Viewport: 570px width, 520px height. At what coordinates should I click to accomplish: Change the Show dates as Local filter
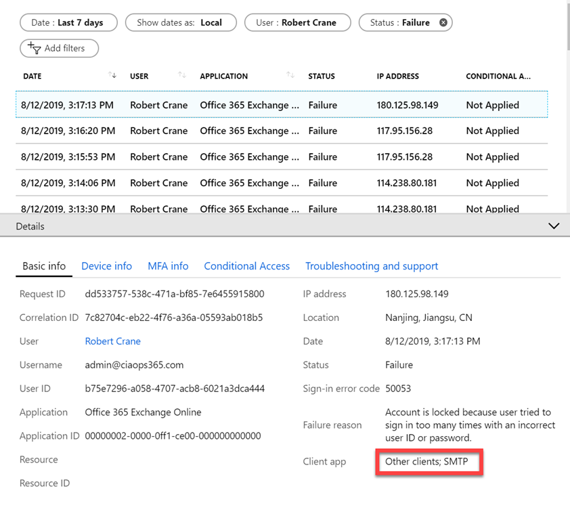point(180,22)
